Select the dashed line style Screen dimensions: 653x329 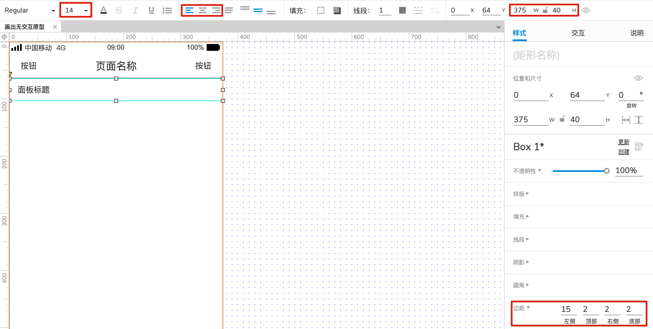(x=418, y=10)
